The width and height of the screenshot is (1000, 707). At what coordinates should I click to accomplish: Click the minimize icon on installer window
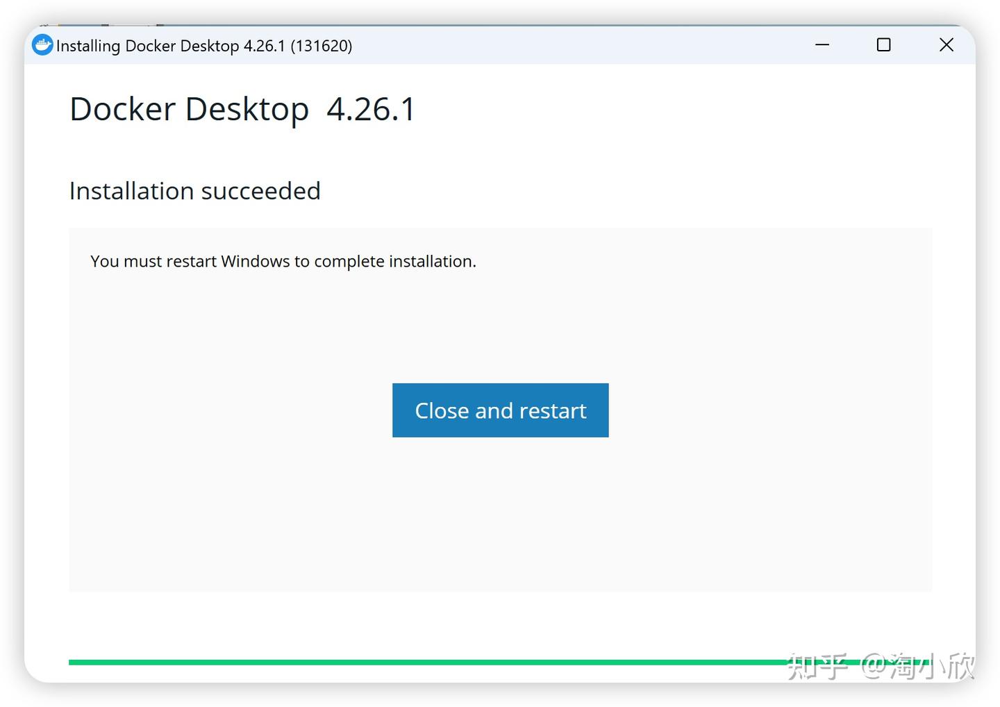click(x=822, y=44)
